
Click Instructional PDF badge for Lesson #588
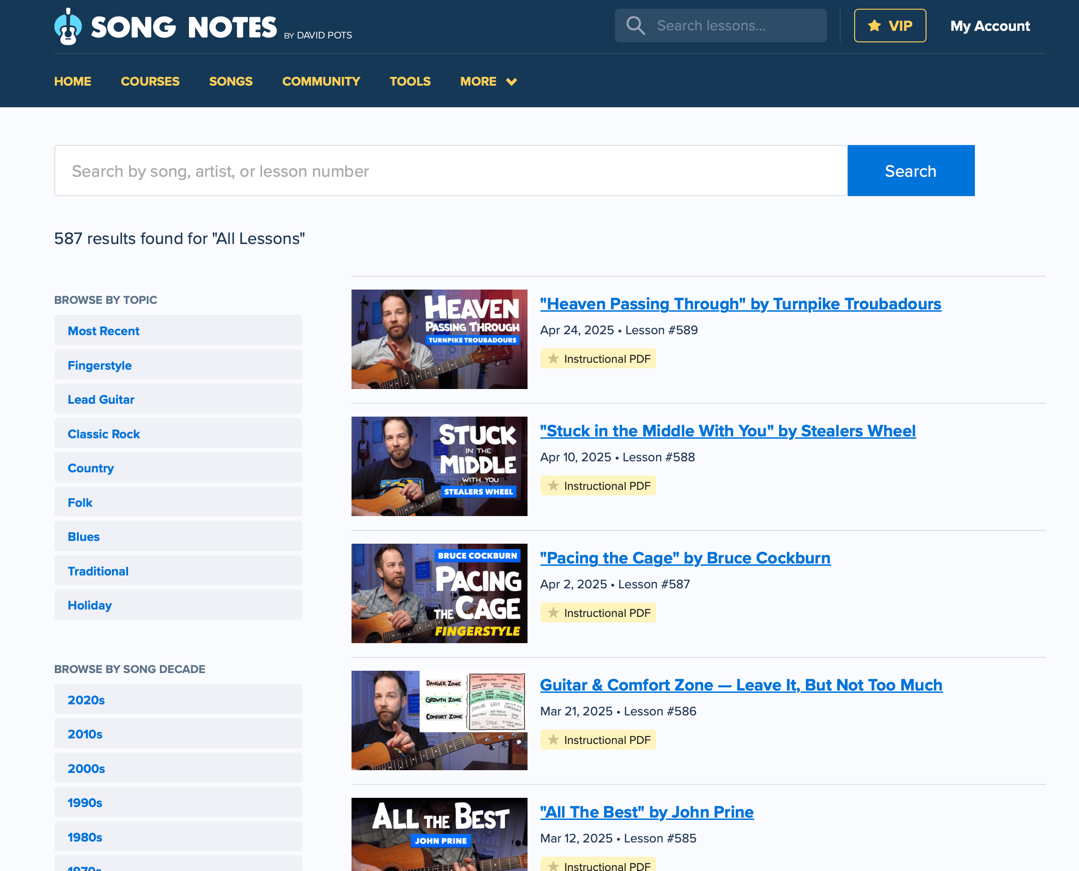[598, 486]
